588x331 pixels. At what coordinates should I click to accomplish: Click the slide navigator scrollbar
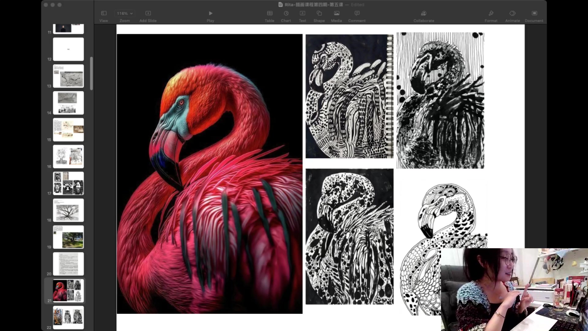(91, 73)
